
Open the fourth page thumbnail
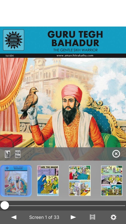[x=112, y=181]
